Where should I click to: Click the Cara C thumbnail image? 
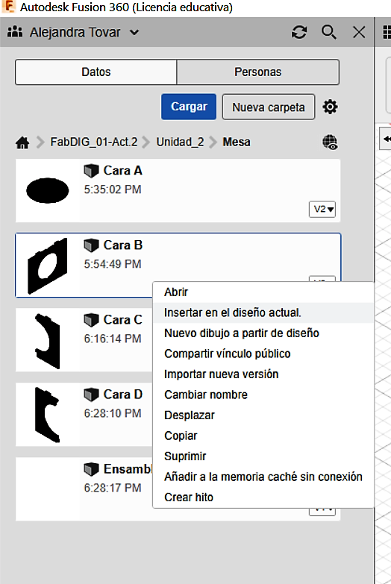point(47,341)
